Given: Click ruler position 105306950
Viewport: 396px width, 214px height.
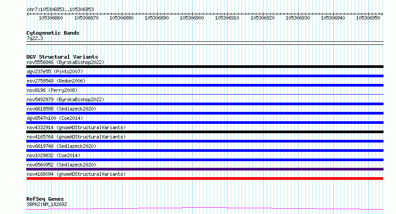Looking at the screenshot, I should pyautogui.click(x=368, y=18).
